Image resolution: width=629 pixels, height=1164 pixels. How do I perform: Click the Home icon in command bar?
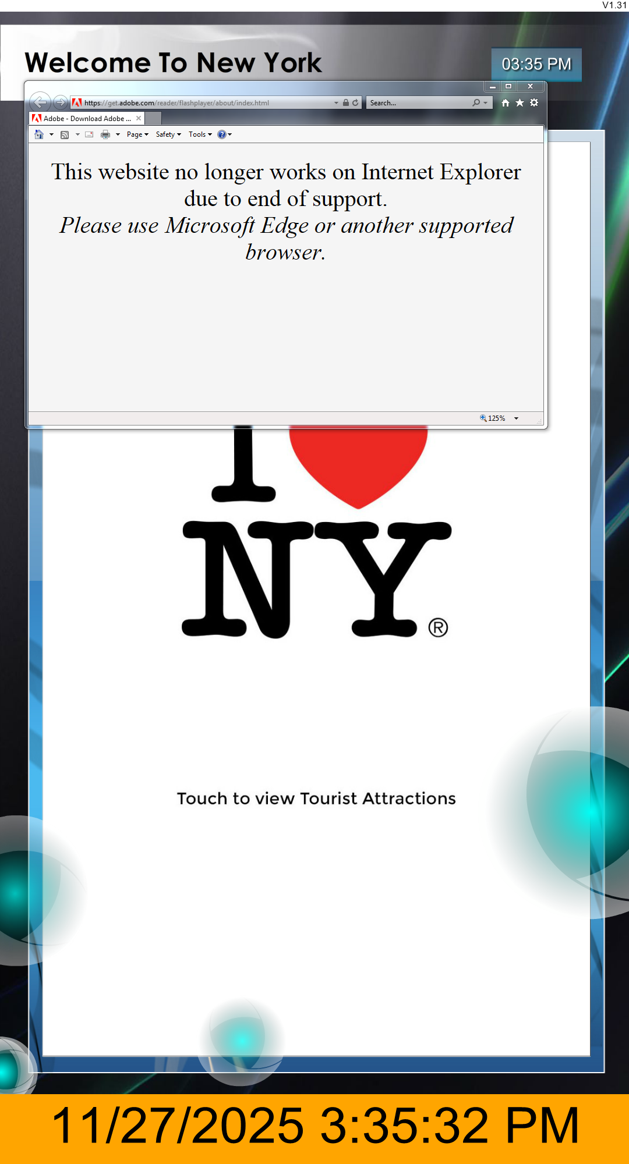click(39, 134)
